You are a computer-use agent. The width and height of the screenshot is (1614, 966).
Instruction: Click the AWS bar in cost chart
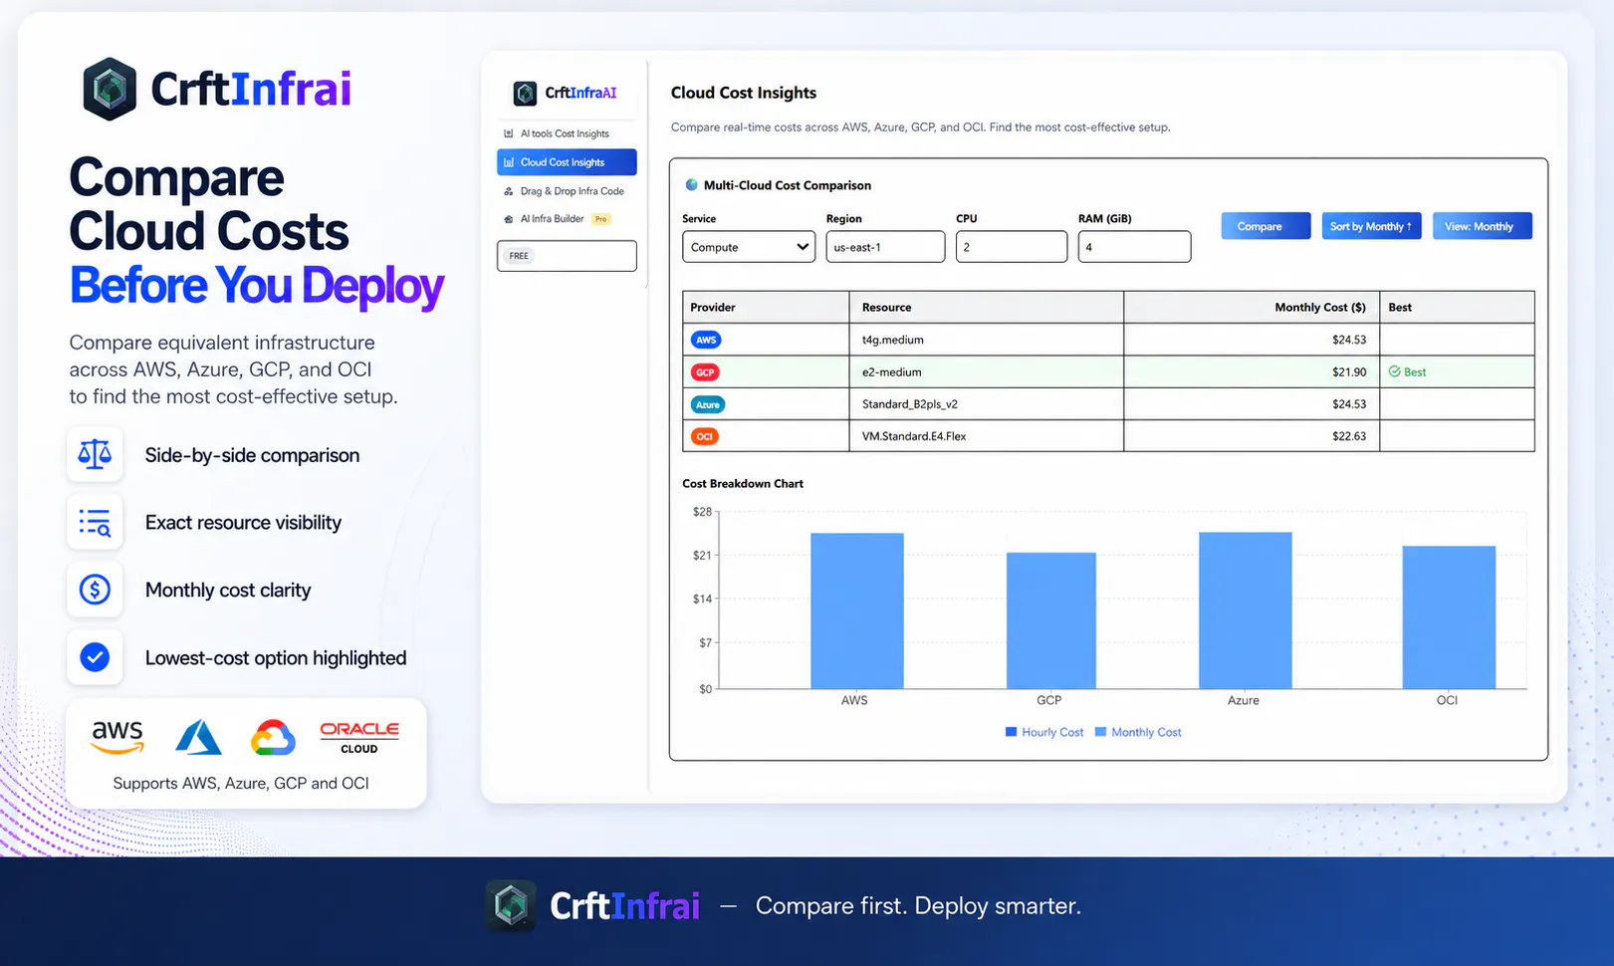point(856,611)
